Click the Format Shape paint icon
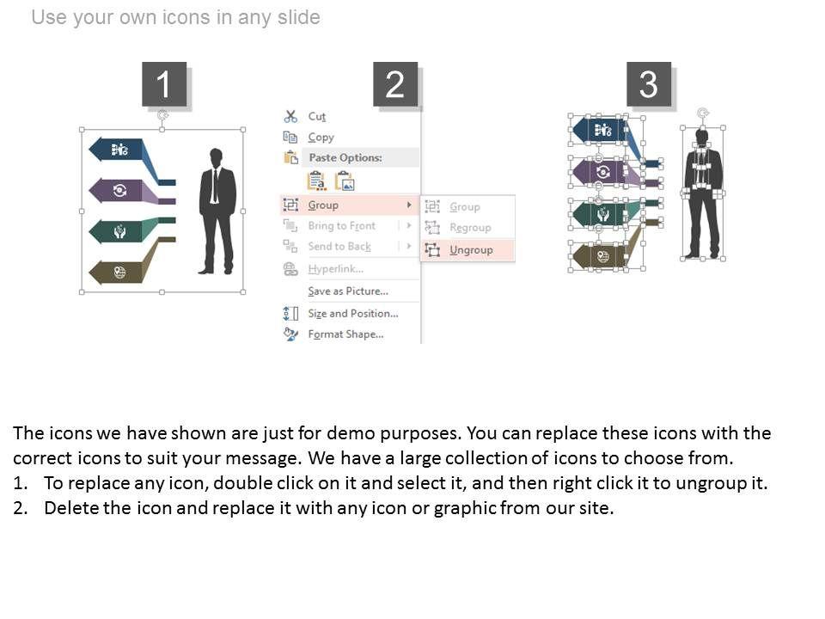Image resolution: width=825 pixels, height=619 pixels. tap(290, 334)
